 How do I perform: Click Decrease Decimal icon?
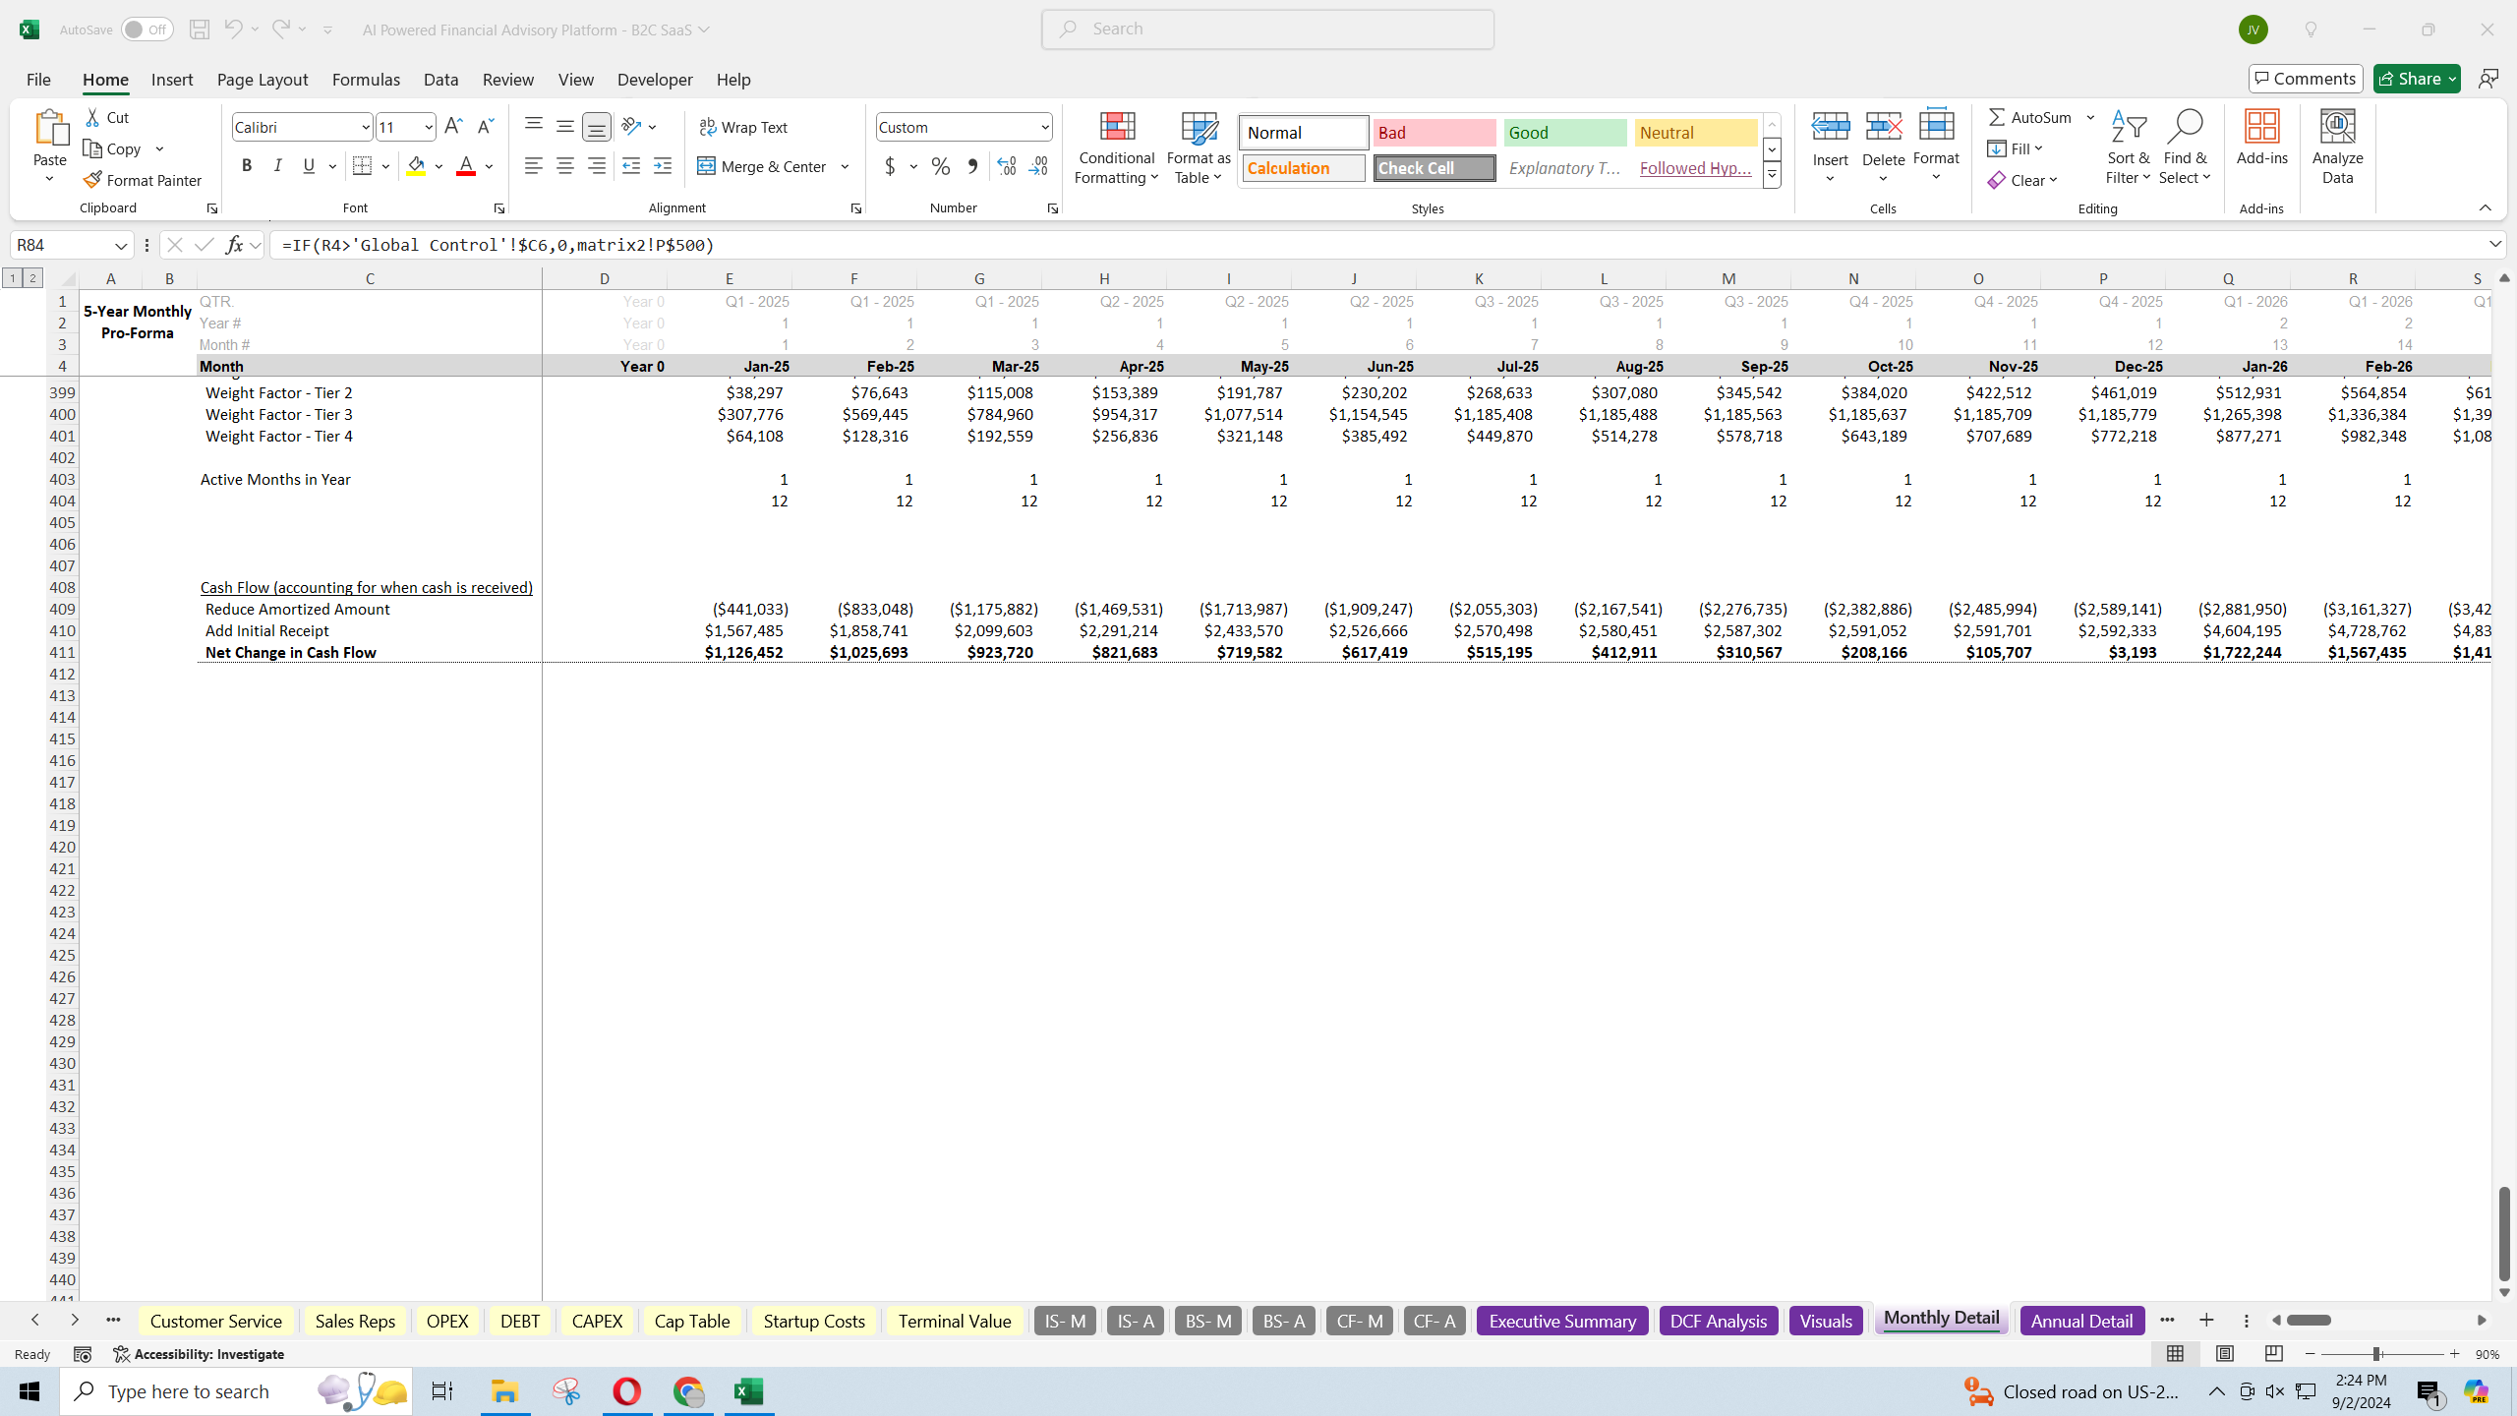1038,166
